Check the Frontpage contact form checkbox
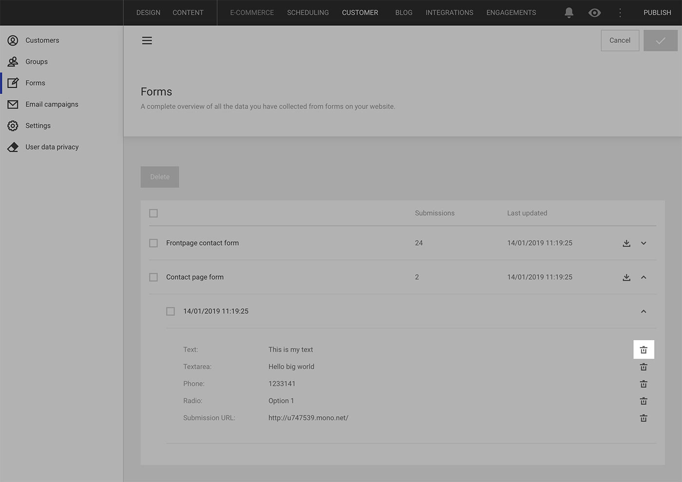Image resolution: width=682 pixels, height=482 pixels. (153, 243)
